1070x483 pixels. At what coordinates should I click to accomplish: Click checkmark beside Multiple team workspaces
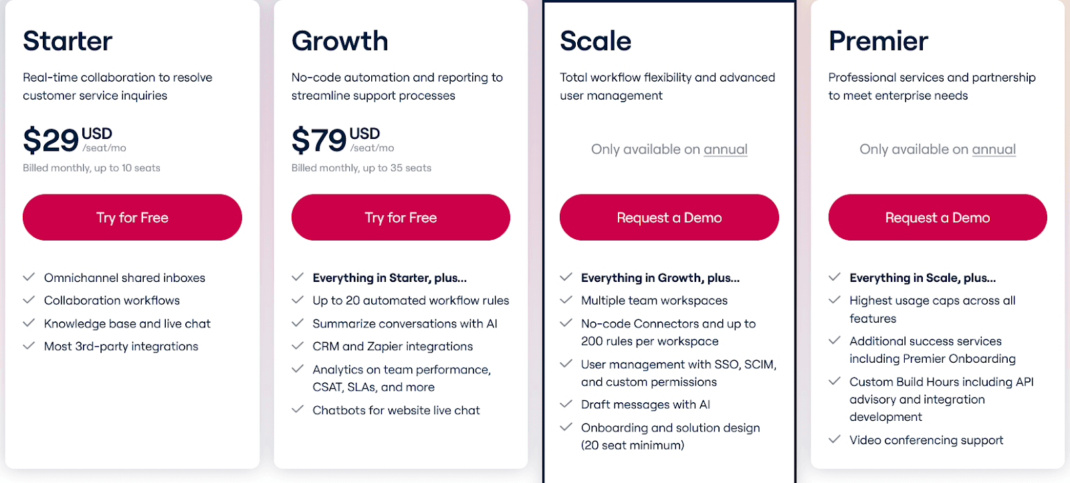(566, 300)
